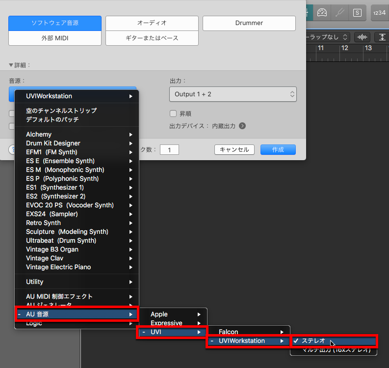Open the ES P (Polyphonic Synth) submenu
Image resolution: width=389 pixels, height=368 pixels.
(x=77, y=179)
